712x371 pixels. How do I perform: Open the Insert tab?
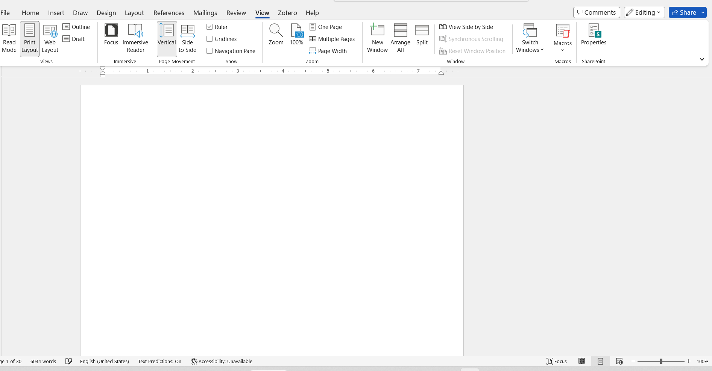56,13
